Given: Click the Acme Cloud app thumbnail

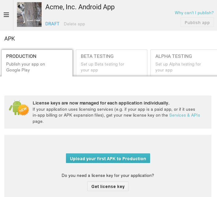Looking at the screenshot, I should click(29, 15).
